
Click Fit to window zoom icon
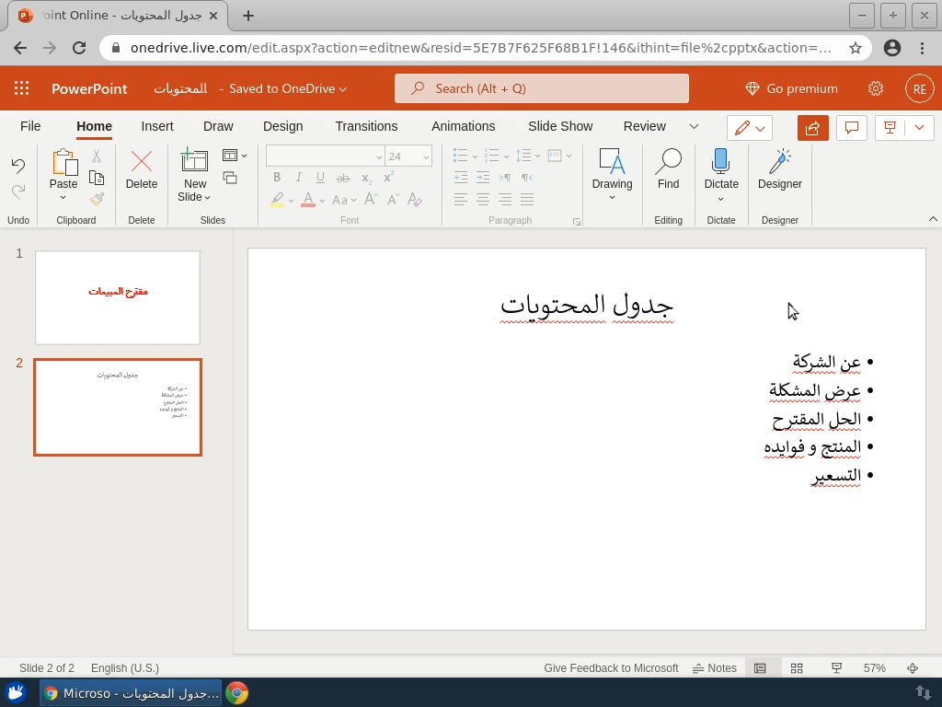(x=913, y=668)
